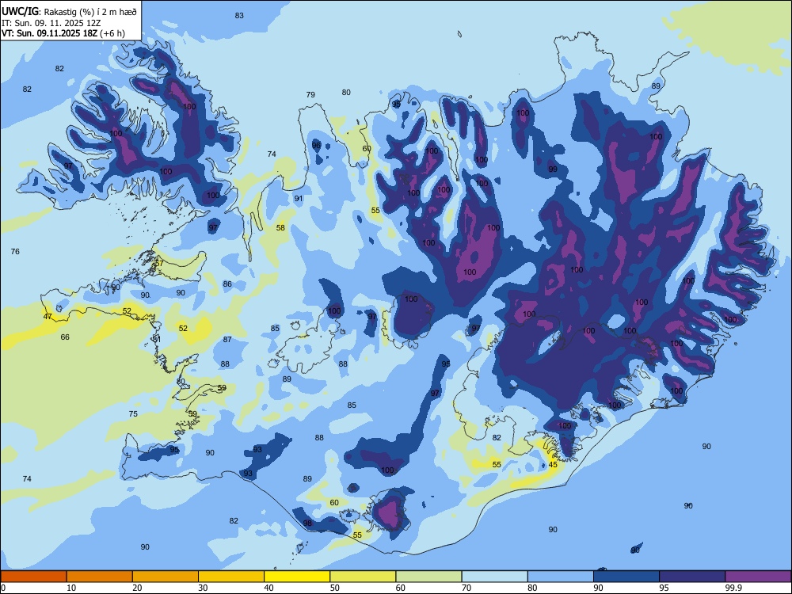Select the 70–80 pale blue legend swatch
Screen dimensions: 792x594
(494, 577)
